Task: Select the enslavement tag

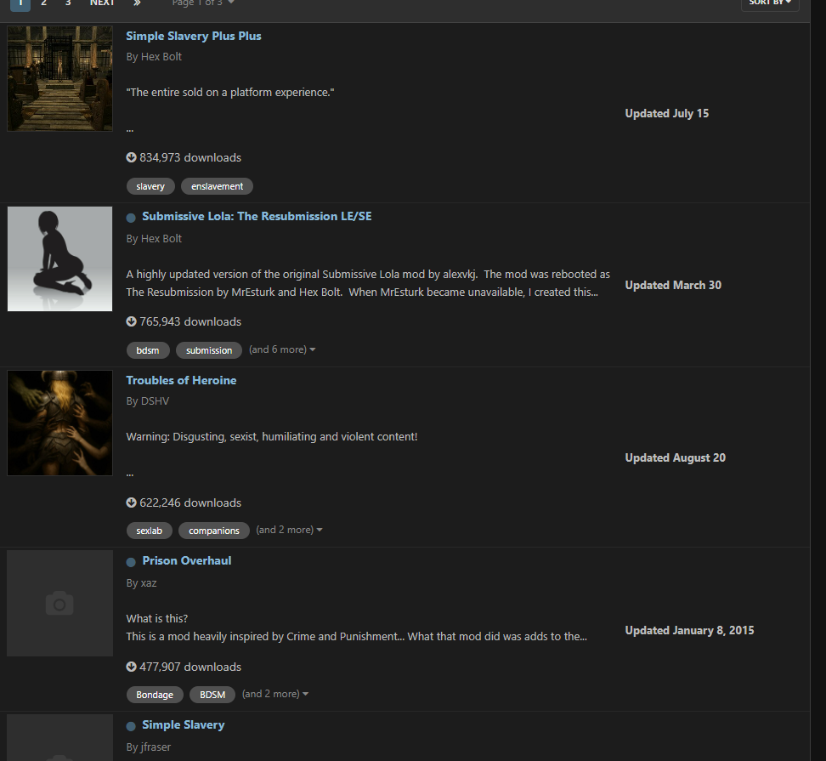Action: [217, 186]
